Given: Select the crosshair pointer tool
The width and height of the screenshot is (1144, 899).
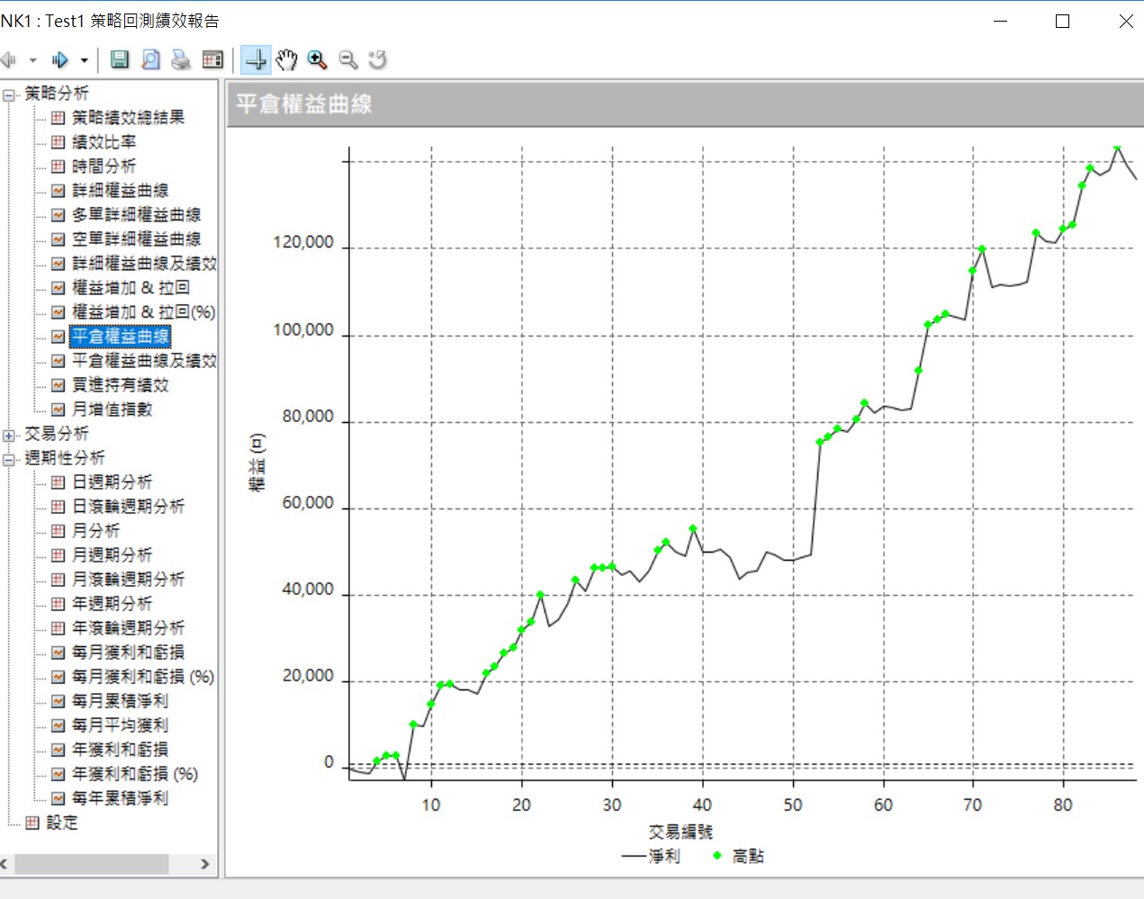Looking at the screenshot, I should click(x=256, y=59).
